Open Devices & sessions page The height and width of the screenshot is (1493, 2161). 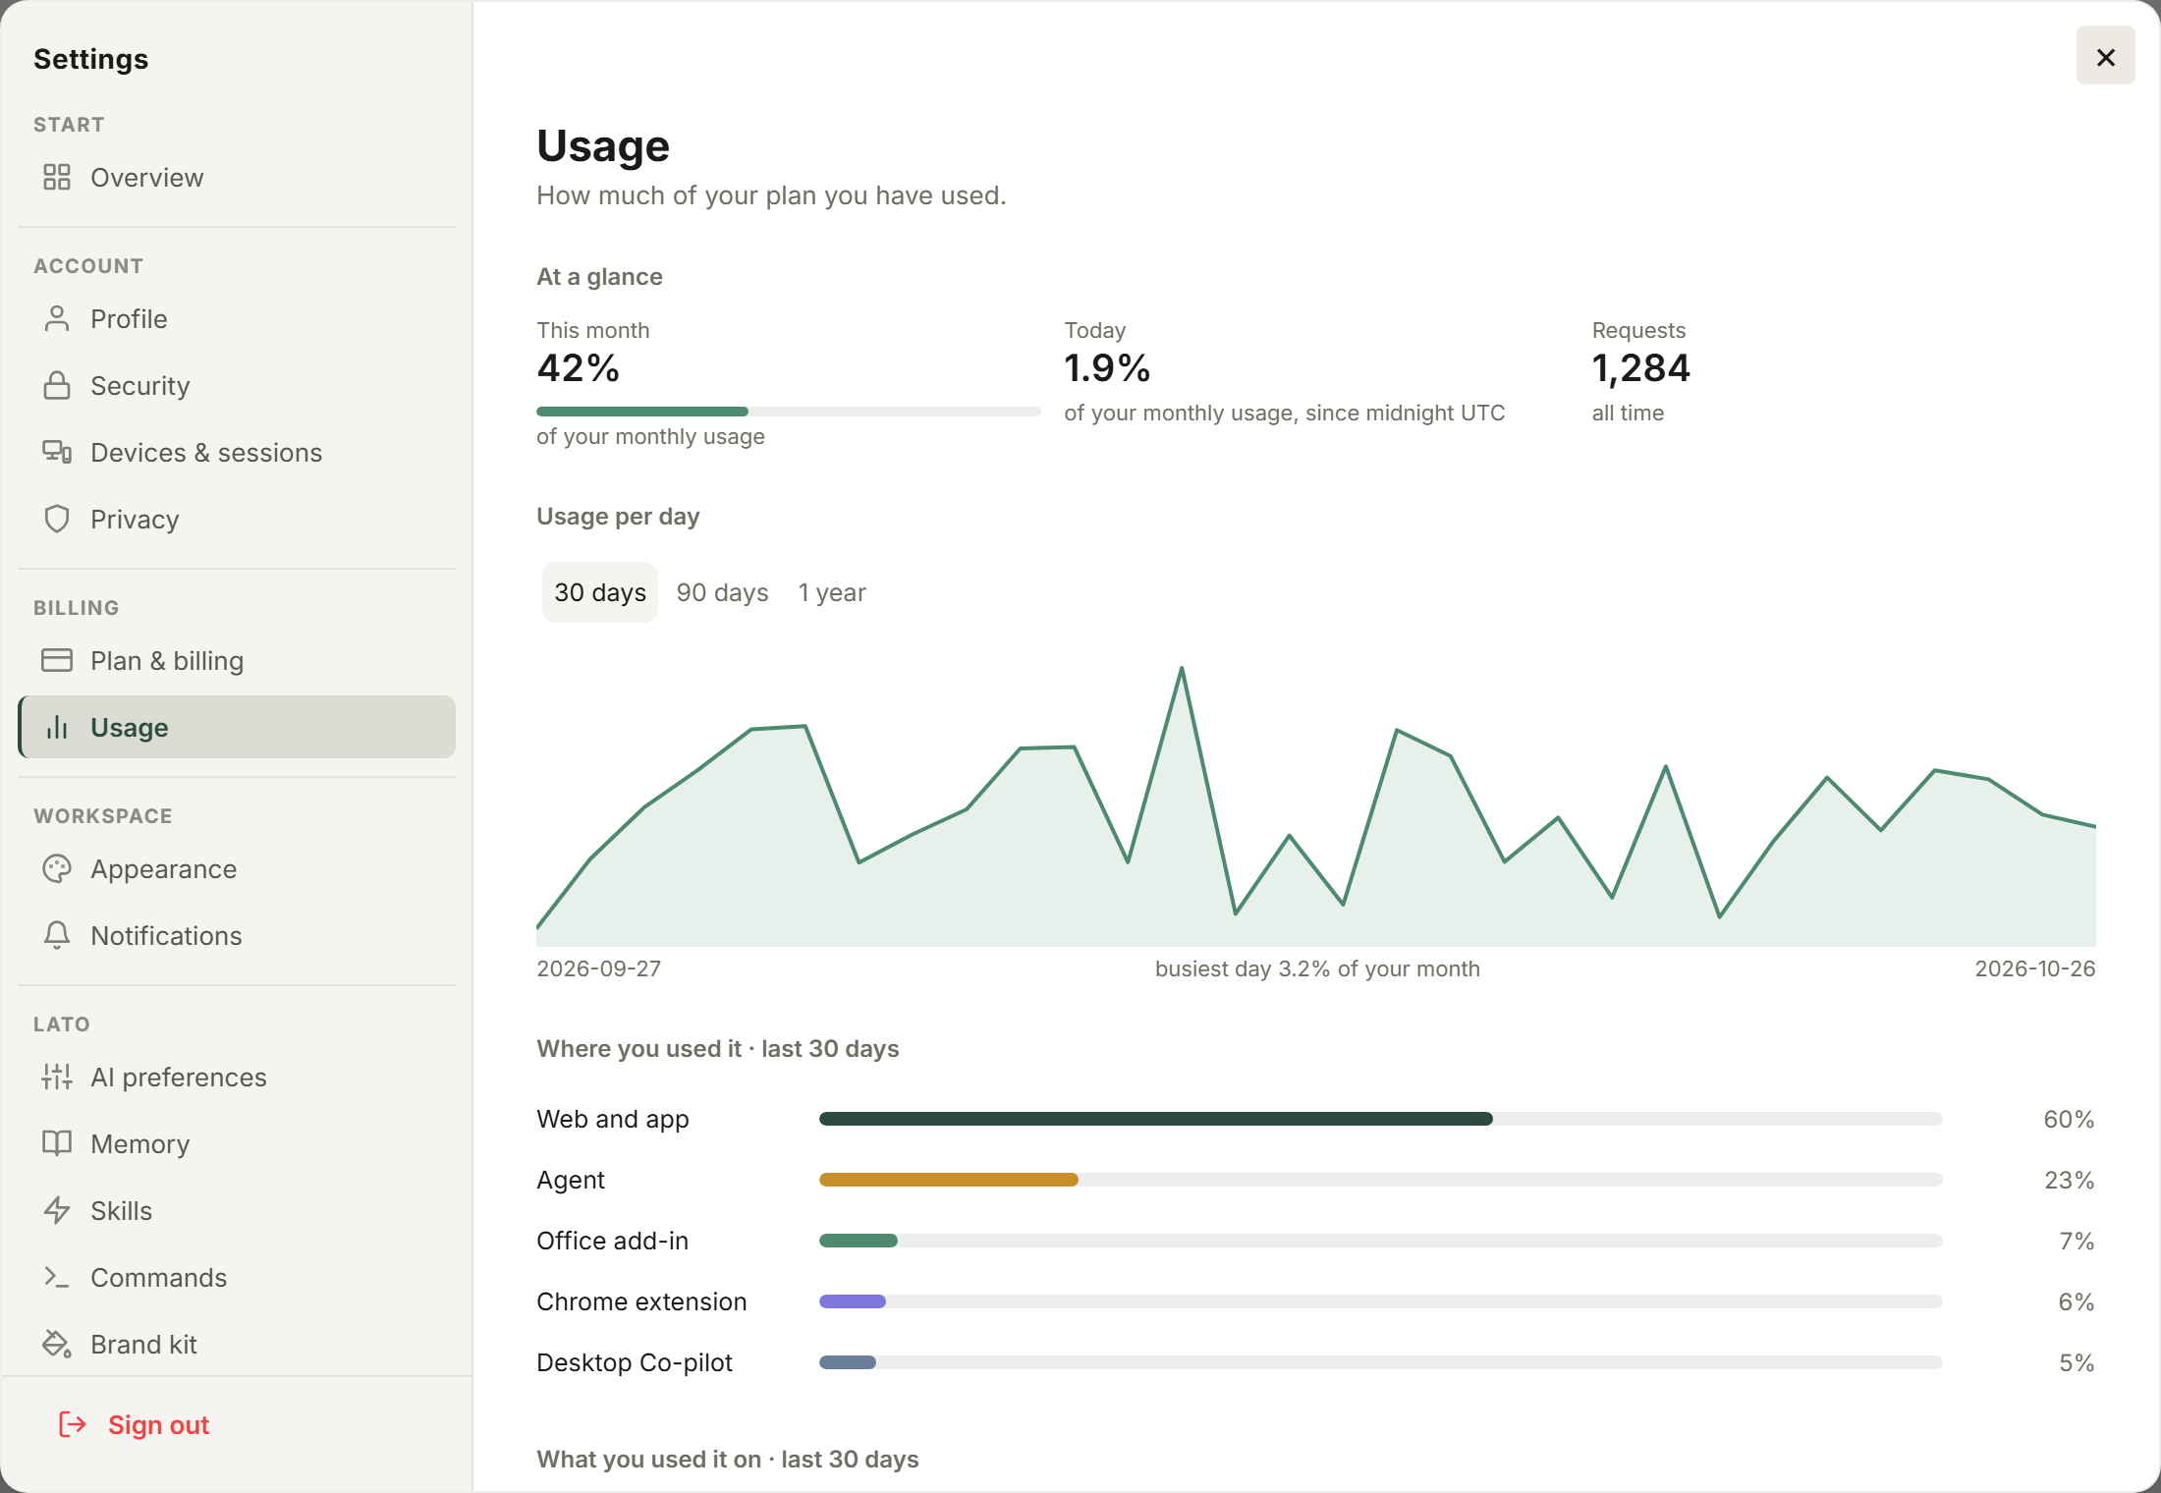237,453
